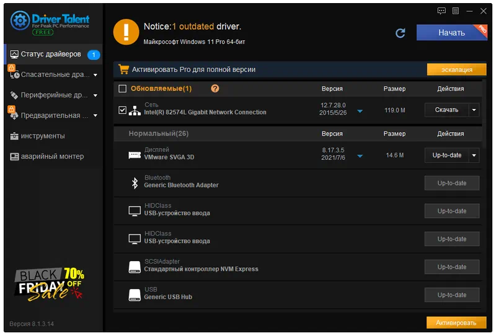Click the orange notice exclamation icon
496x336 pixels.
tap(126, 32)
